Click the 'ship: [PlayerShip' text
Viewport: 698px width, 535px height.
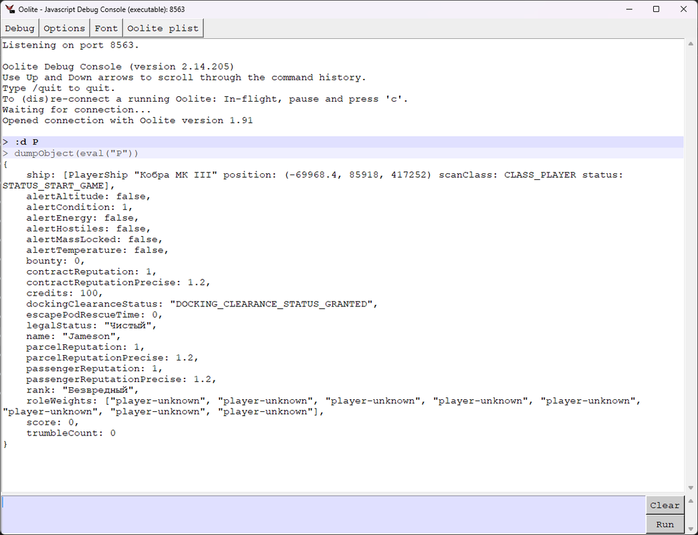tap(77, 175)
